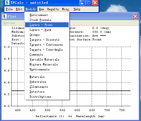Image resolution: width=141 pixels, height=121 pixels.
Task: Click the TFCalc title bar app icon
Action: [x=7, y=2]
